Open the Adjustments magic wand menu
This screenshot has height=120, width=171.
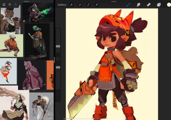click(80, 5)
